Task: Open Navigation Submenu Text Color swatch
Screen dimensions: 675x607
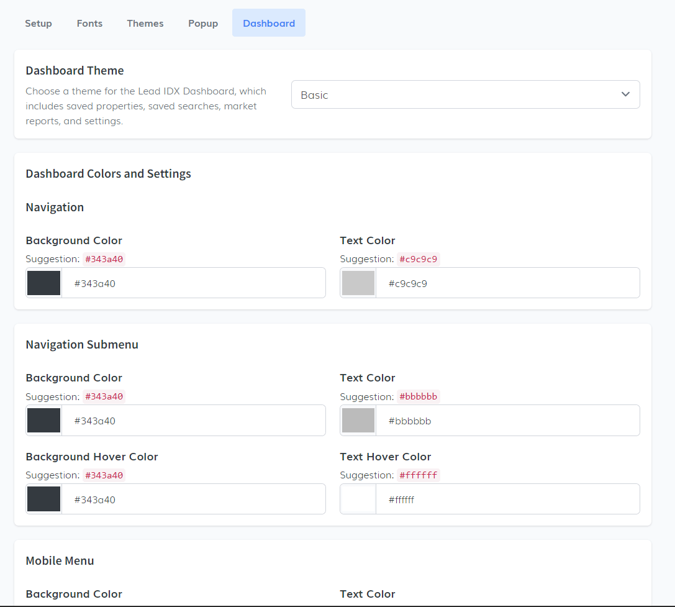Action: 358,421
